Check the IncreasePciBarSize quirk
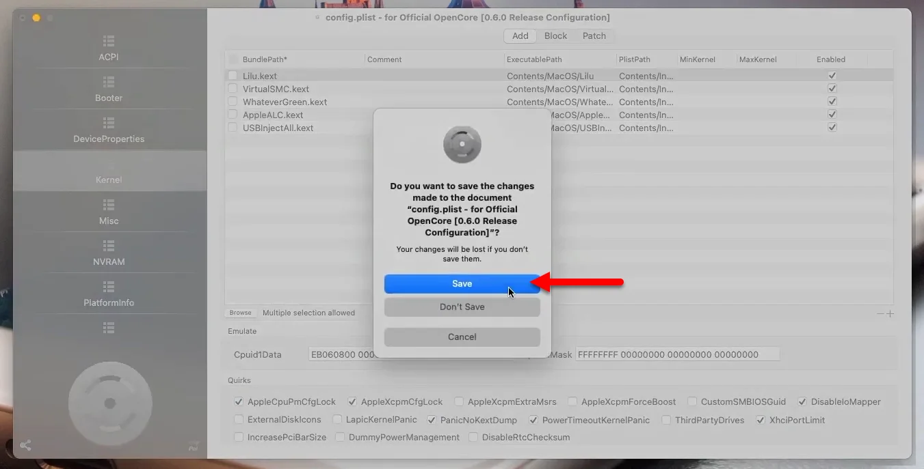Screen dimensions: 924x469 [x=239, y=438]
